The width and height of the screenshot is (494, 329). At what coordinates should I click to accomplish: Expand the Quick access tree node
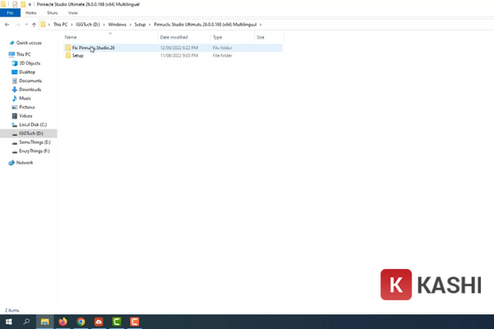[4, 42]
